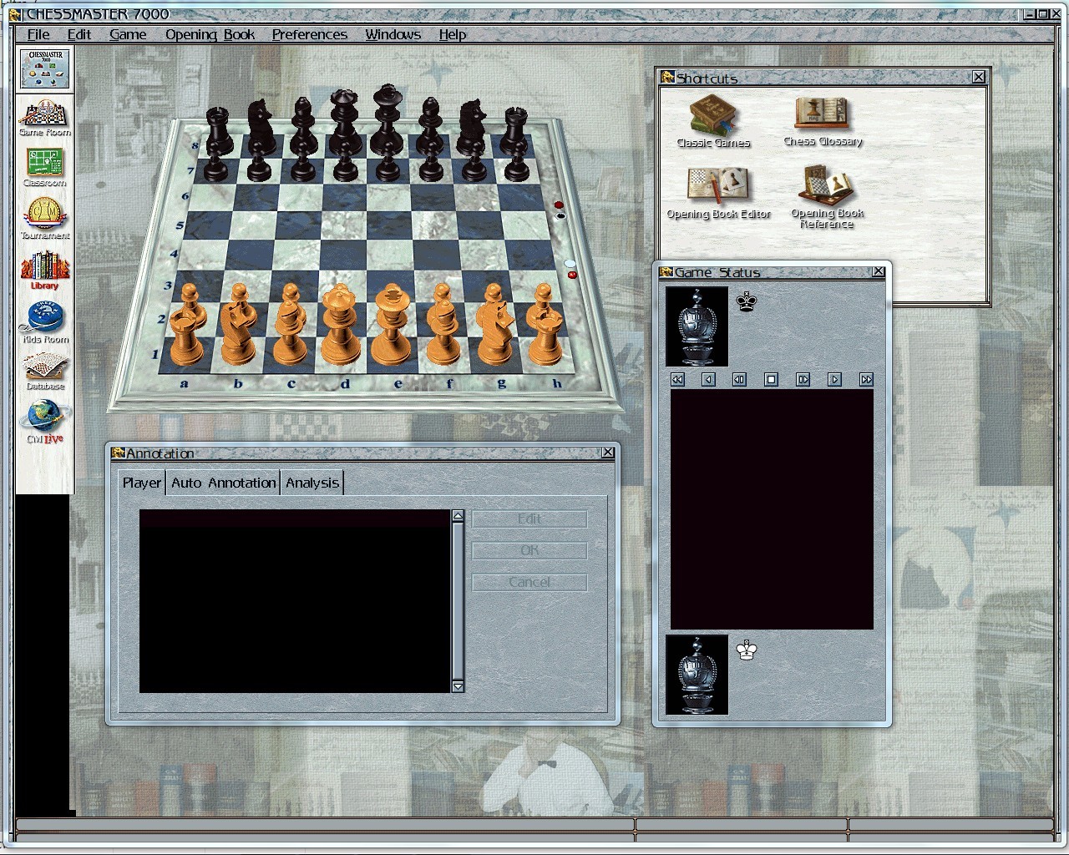This screenshot has width=1069, height=855.
Task: Switch to the Auto Annotation tab
Action: point(224,483)
